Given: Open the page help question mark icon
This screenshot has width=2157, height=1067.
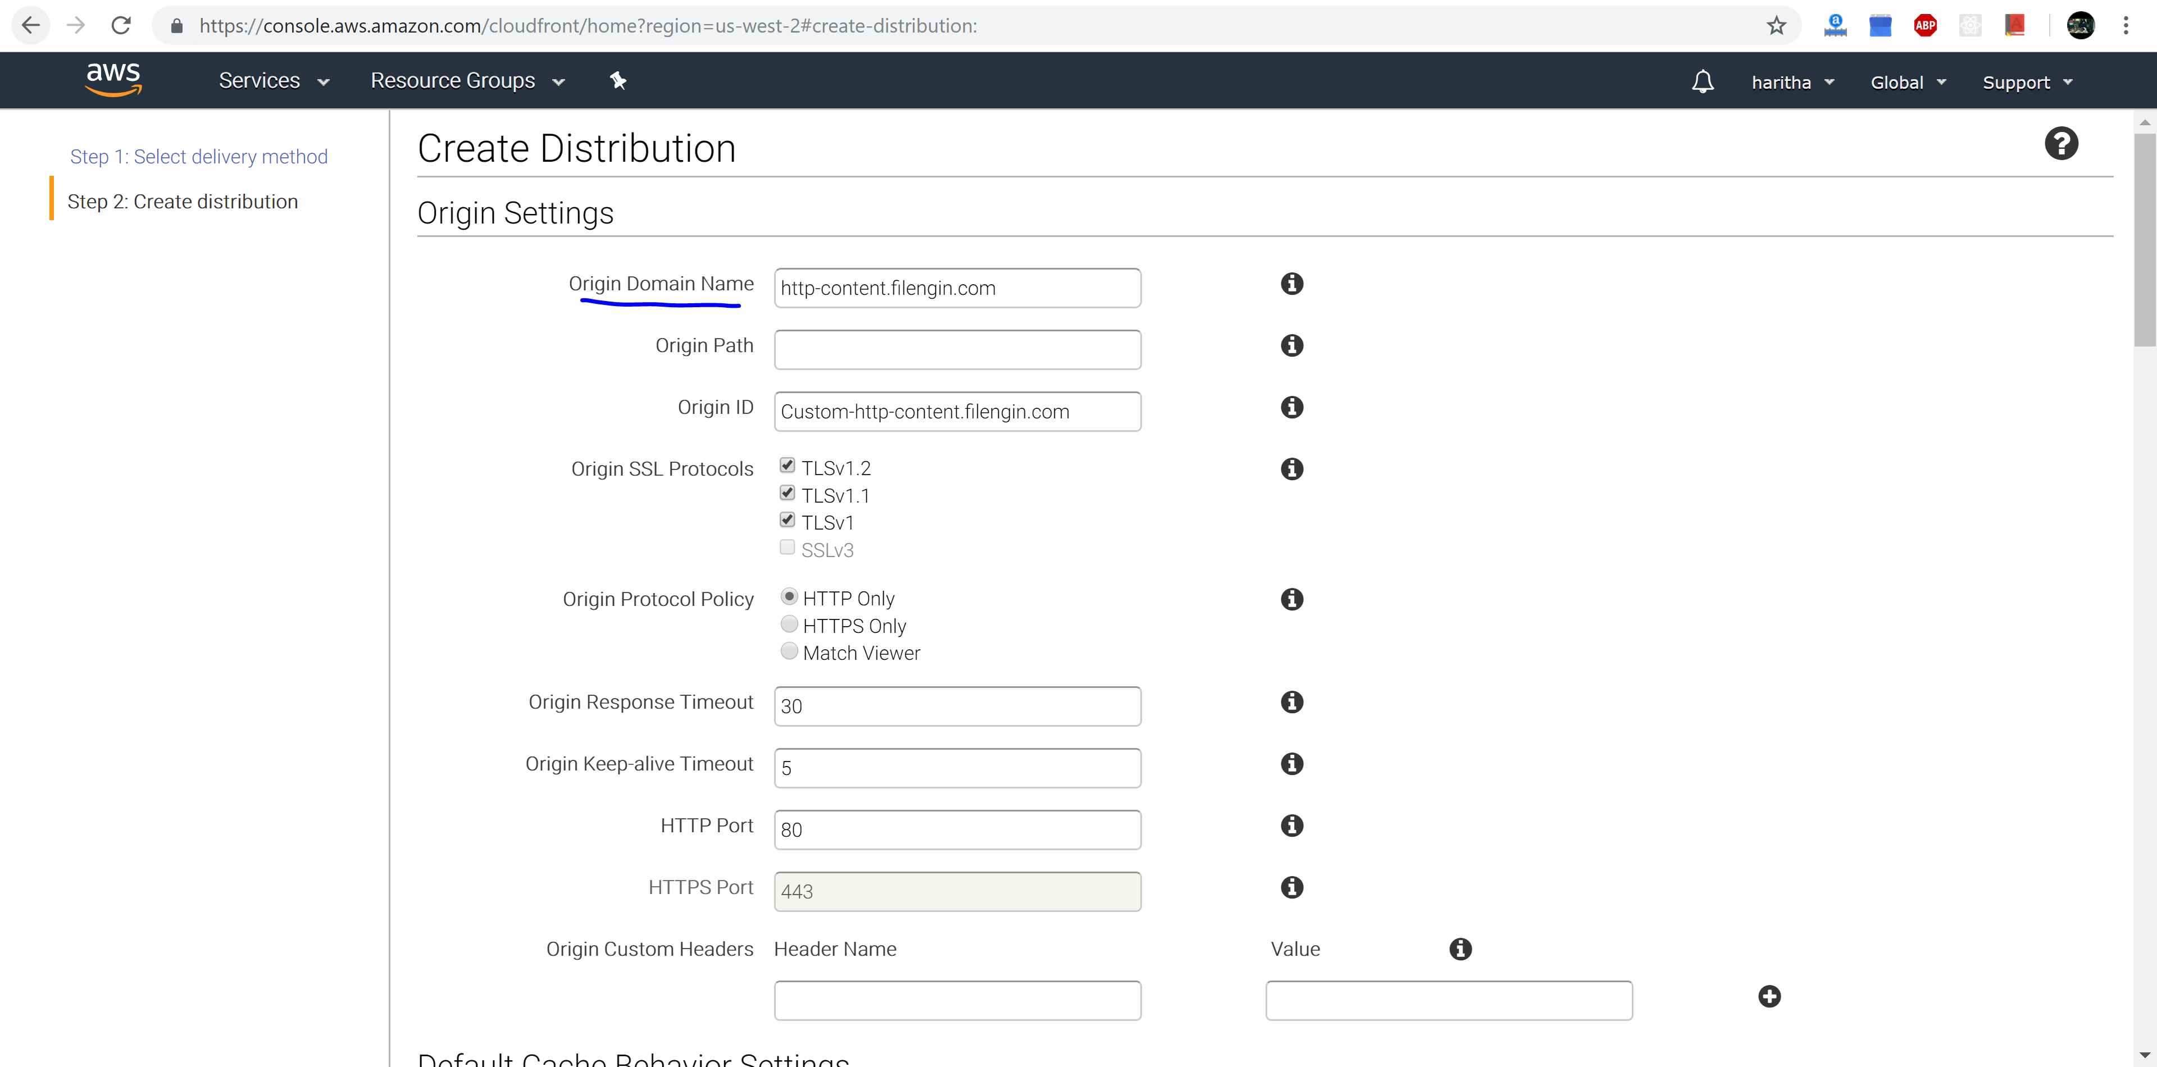Looking at the screenshot, I should point(2061,143).
